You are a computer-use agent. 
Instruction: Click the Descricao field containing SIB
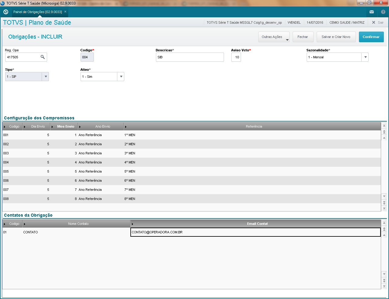click(190, 57)
